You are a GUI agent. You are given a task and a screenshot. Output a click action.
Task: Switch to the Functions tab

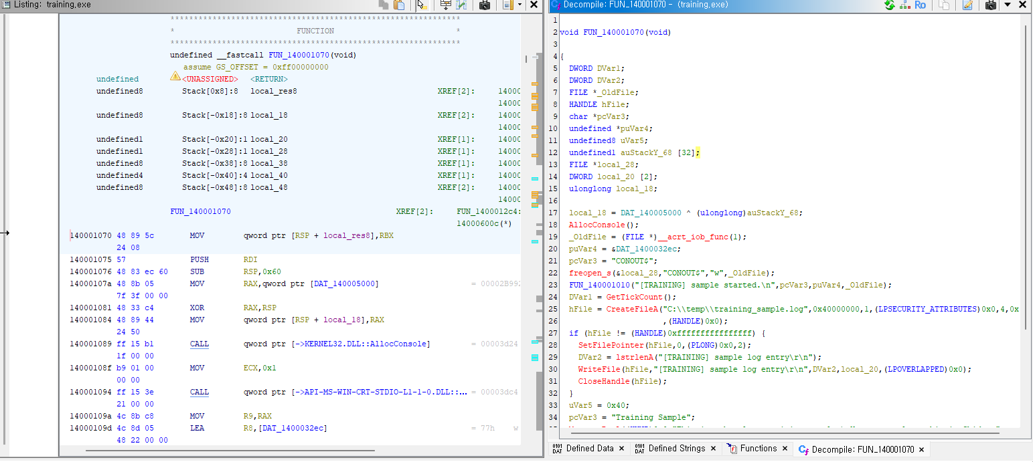758,449
